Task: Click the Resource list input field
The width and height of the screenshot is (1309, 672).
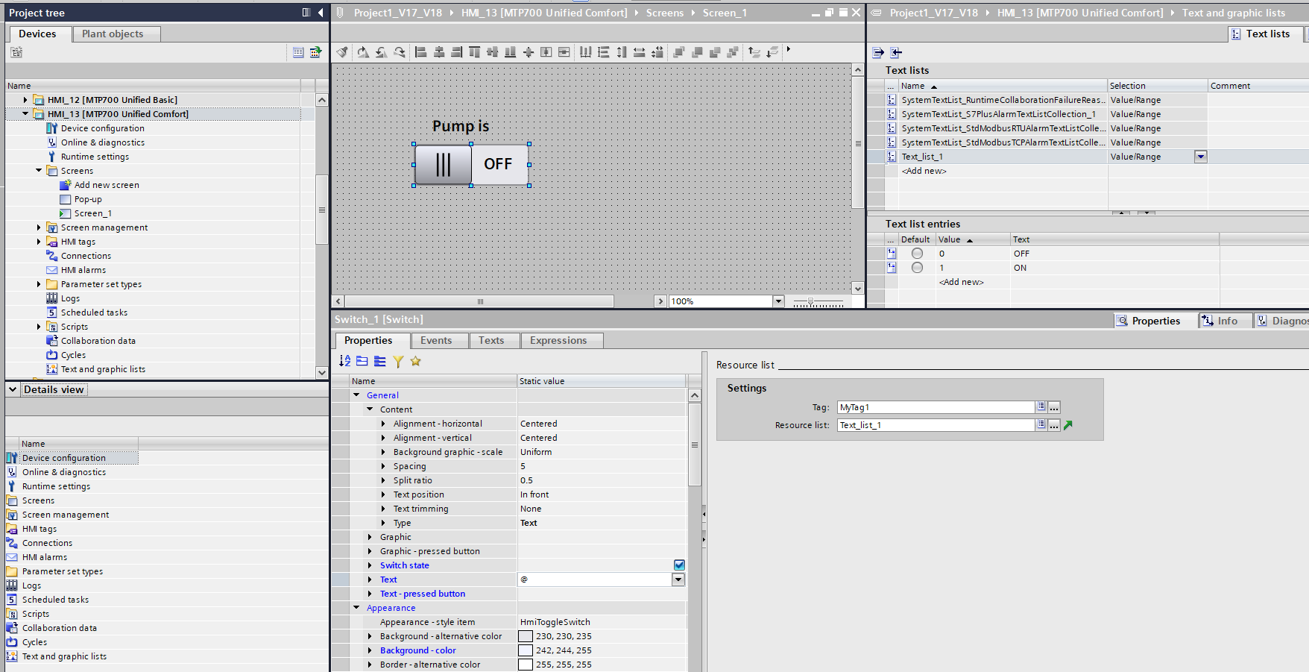Action: coord(936,425)
